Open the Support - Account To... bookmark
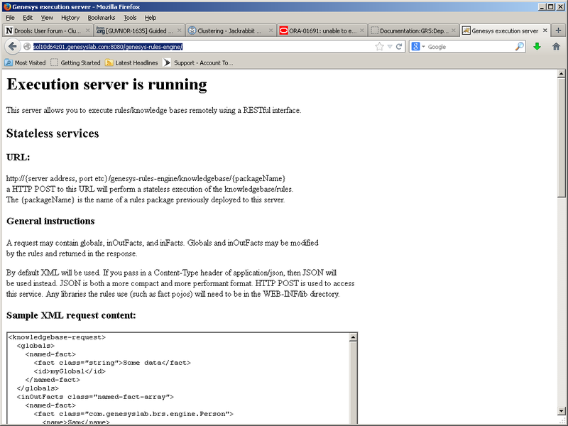 point(198,62)
